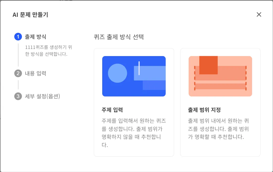Choose the 출제 범위 지정 title text
Screen dimensions: 273x172
point(204,110)
